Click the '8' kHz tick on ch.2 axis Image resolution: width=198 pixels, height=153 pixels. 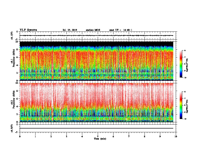(17, 91)
